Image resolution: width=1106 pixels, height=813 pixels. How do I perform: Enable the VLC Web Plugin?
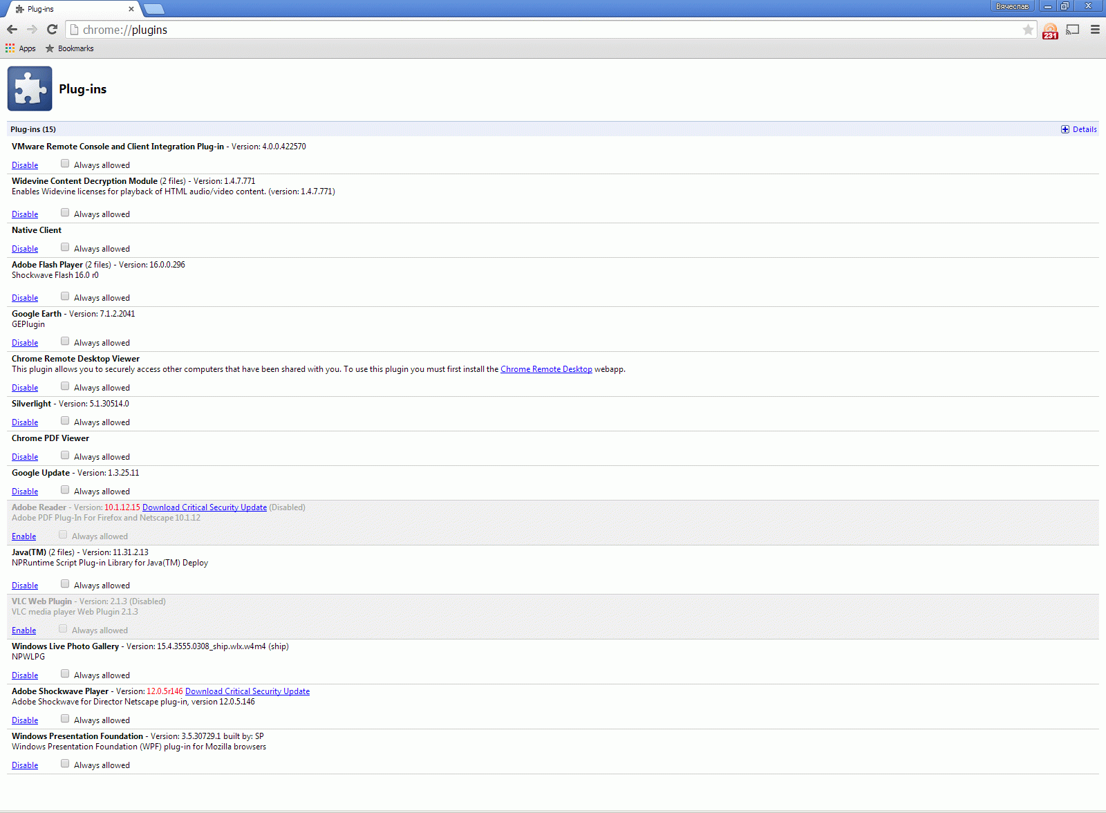coord(24,630)
